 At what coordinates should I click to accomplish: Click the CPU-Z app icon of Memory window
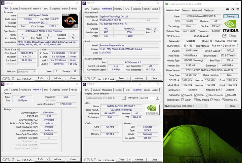[x=3, y=84]
